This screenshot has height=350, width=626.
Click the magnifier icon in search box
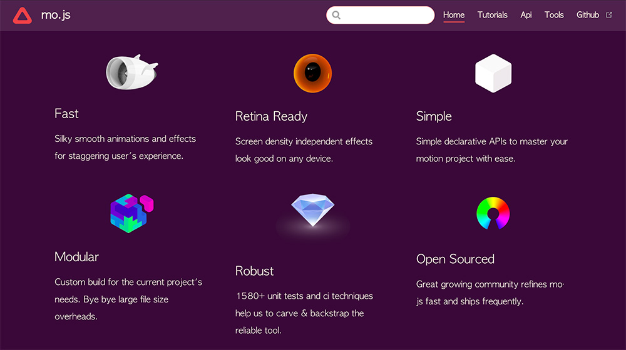[x=336, y=15]
